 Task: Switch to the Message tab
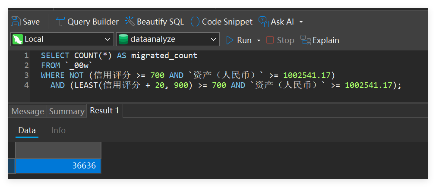click(x=28, y=111)
